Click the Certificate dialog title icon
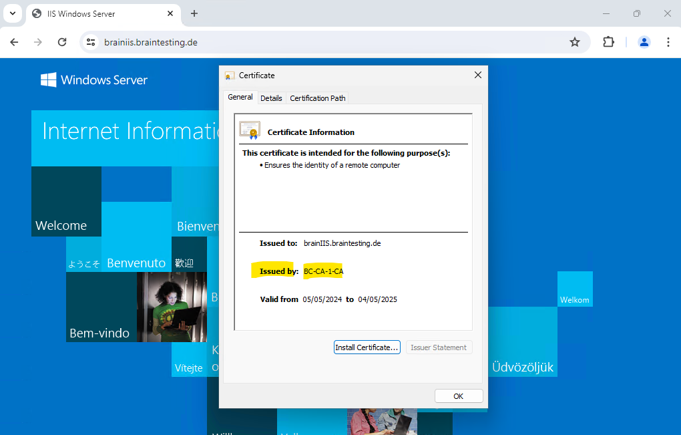681x435 pixels. [x=229, y=76]
